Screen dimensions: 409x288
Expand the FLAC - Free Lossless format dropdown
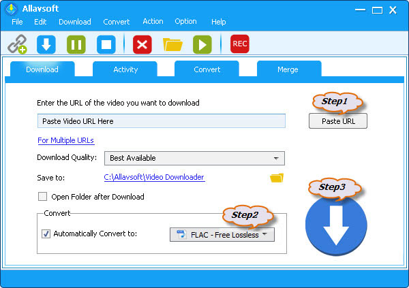(x=222, y=235)
